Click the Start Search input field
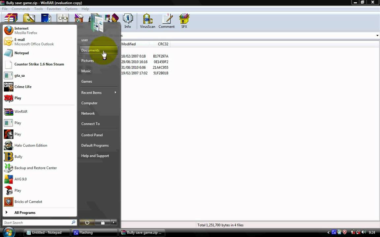The height and width of the screenshot is (237, 380). point(40,223)
